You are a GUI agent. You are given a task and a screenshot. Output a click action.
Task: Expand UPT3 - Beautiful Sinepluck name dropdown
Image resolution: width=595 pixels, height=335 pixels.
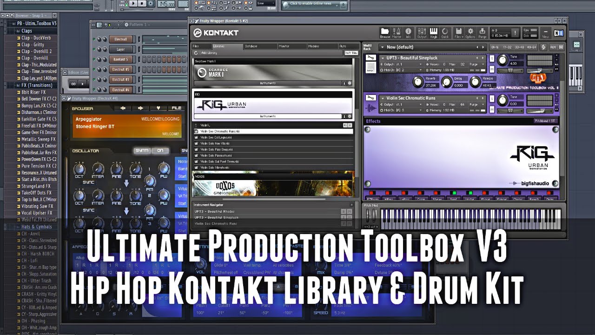[x=382, y=58]
